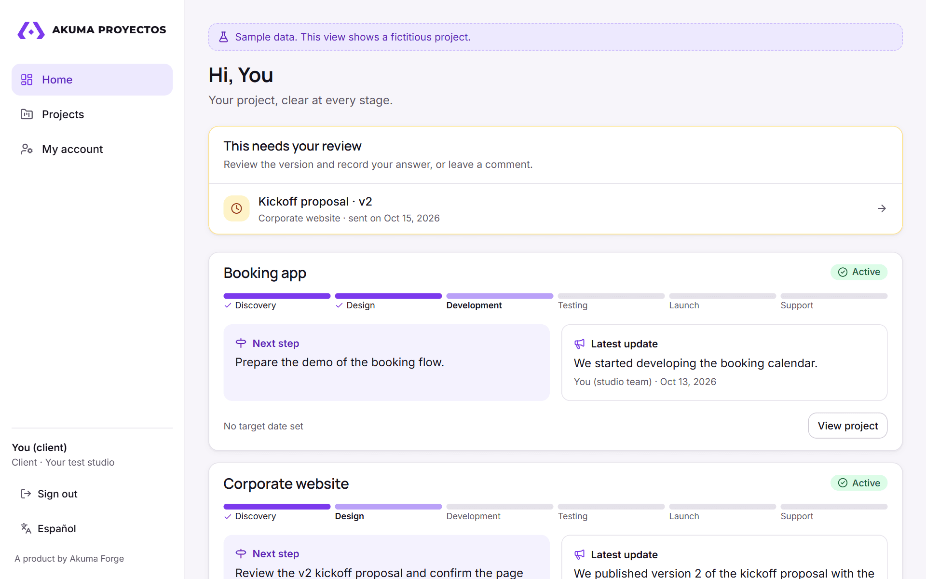The width and height of the screenshot is (926, 579).
Task: Click Booking app's Discovery progress bar
Action: 277,296
